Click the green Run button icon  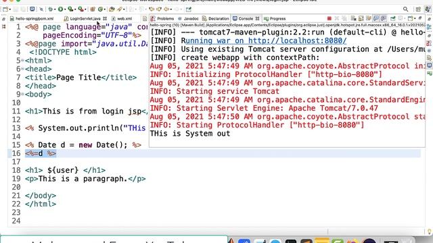60,9
